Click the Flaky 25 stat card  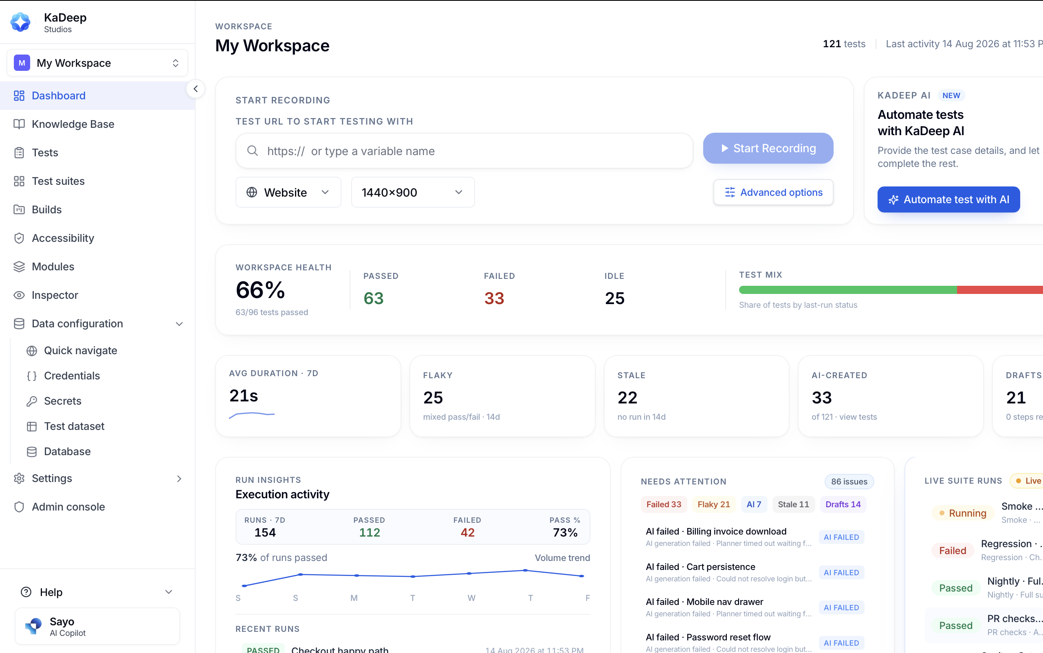coord(502,396)
